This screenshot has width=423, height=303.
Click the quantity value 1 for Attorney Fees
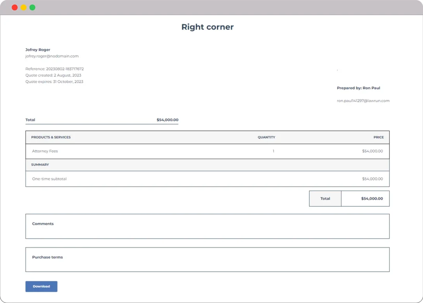pos(273,151)
